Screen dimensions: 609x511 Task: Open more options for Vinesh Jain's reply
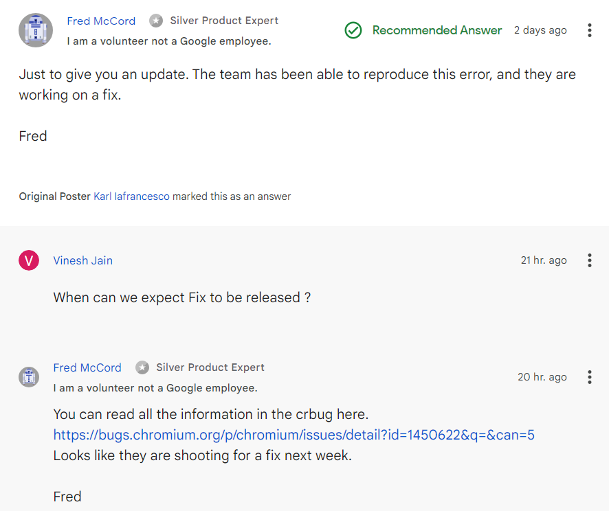[590, 260]
